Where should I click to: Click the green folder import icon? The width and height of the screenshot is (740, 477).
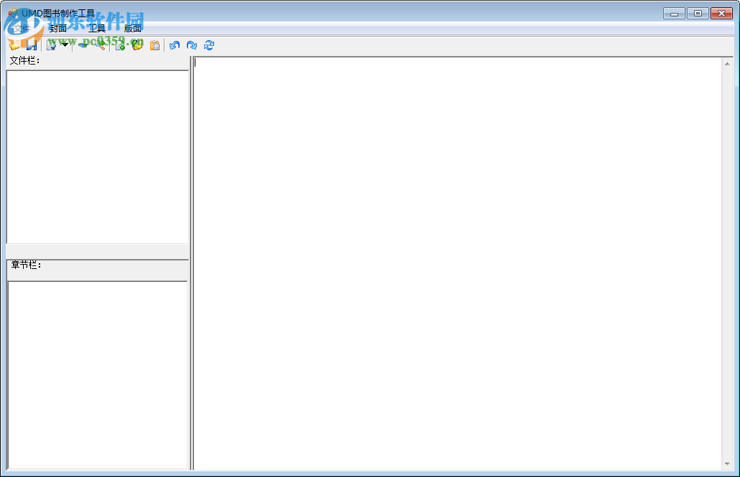click(x=137, y=44)
